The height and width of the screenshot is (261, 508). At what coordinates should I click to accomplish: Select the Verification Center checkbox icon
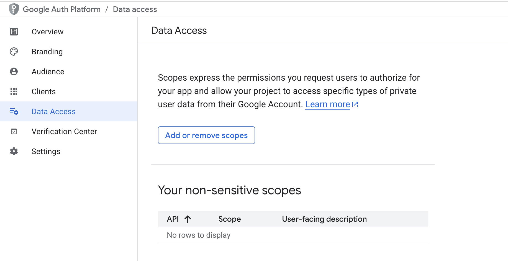click(14, 131)
